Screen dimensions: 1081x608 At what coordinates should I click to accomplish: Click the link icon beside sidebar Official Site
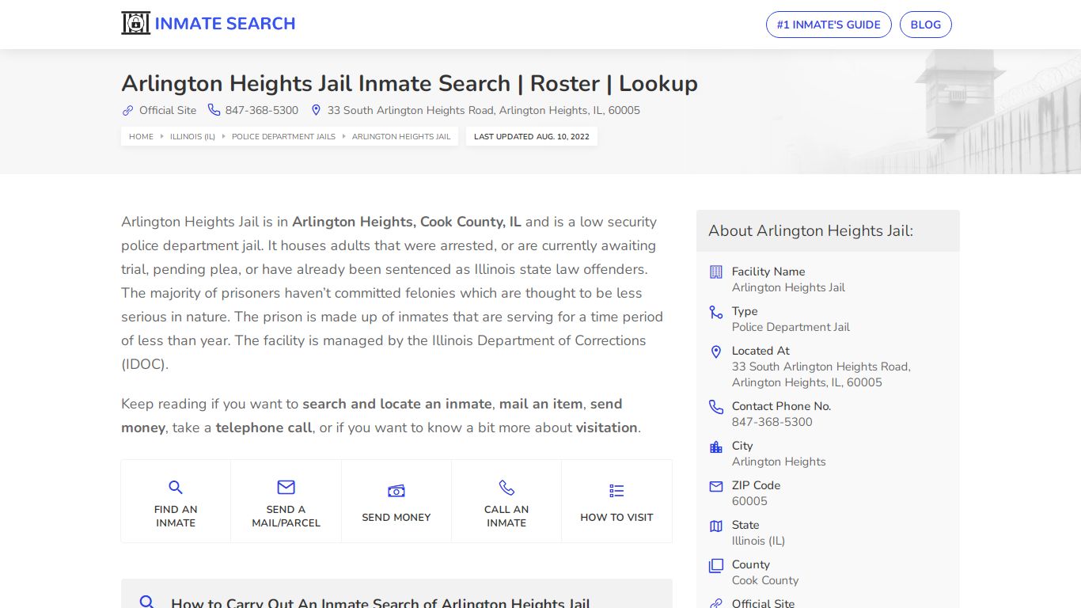click(x=716, y=604)
